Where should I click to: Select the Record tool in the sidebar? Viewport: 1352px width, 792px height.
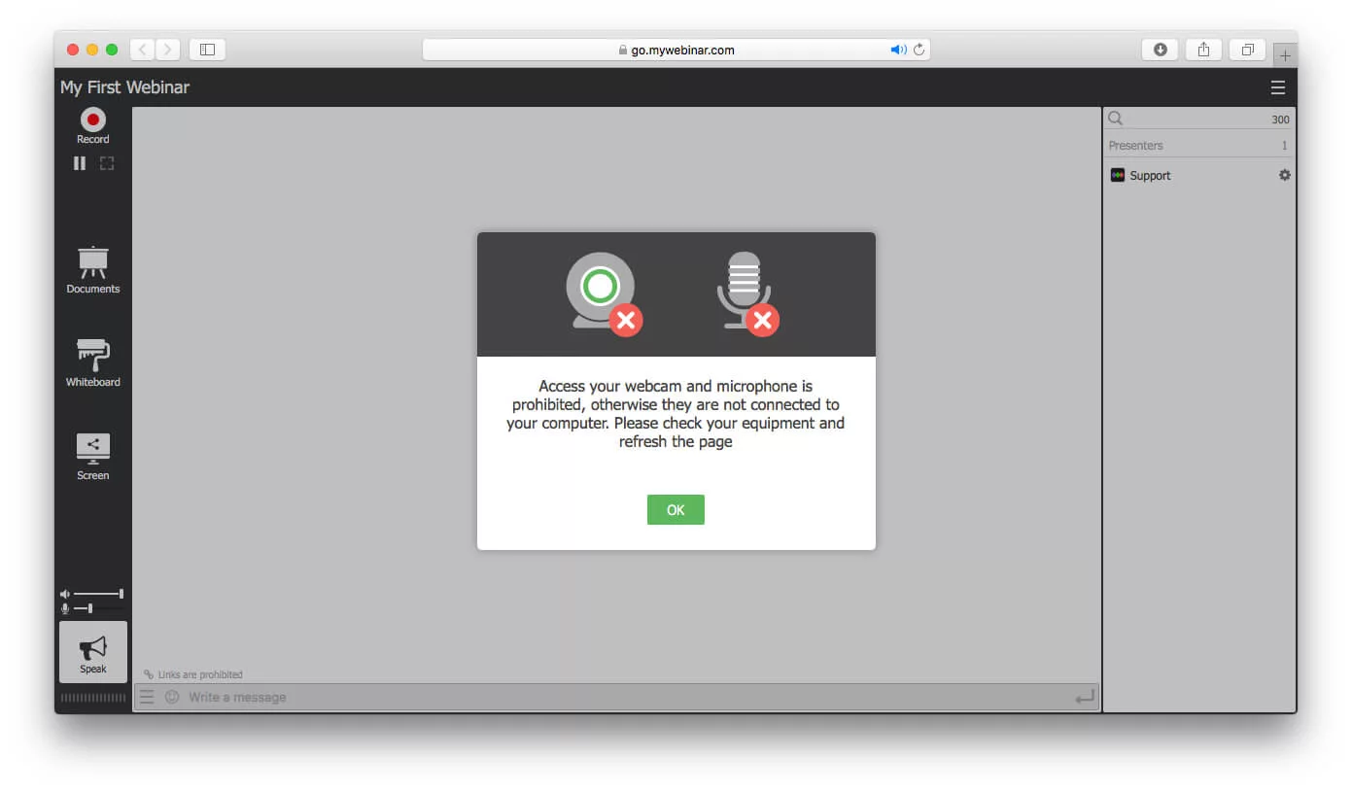click(x=92, y=121)
